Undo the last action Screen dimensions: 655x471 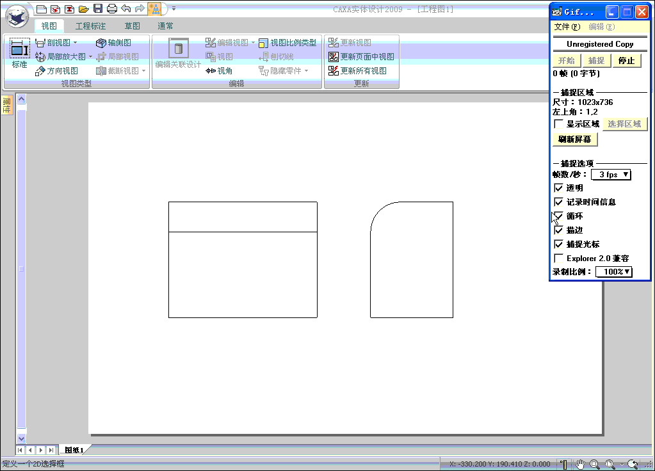coord(125,8)
